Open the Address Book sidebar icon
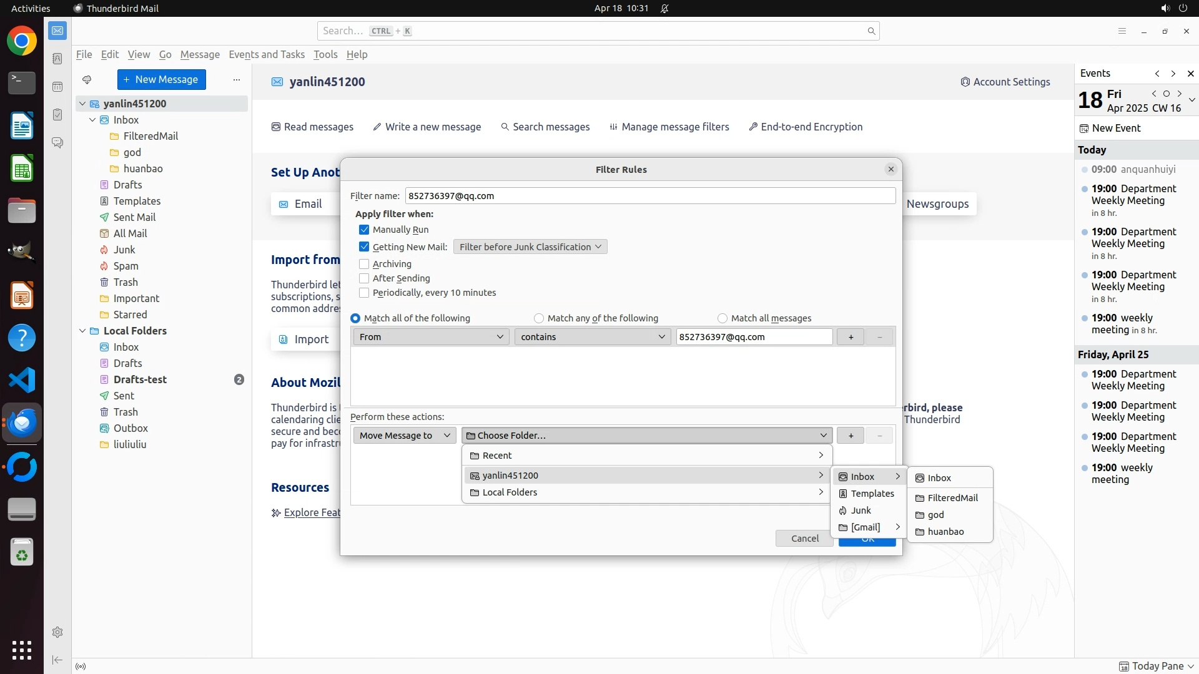This screenshot has width=1199, height=674. tap(57, 59)
